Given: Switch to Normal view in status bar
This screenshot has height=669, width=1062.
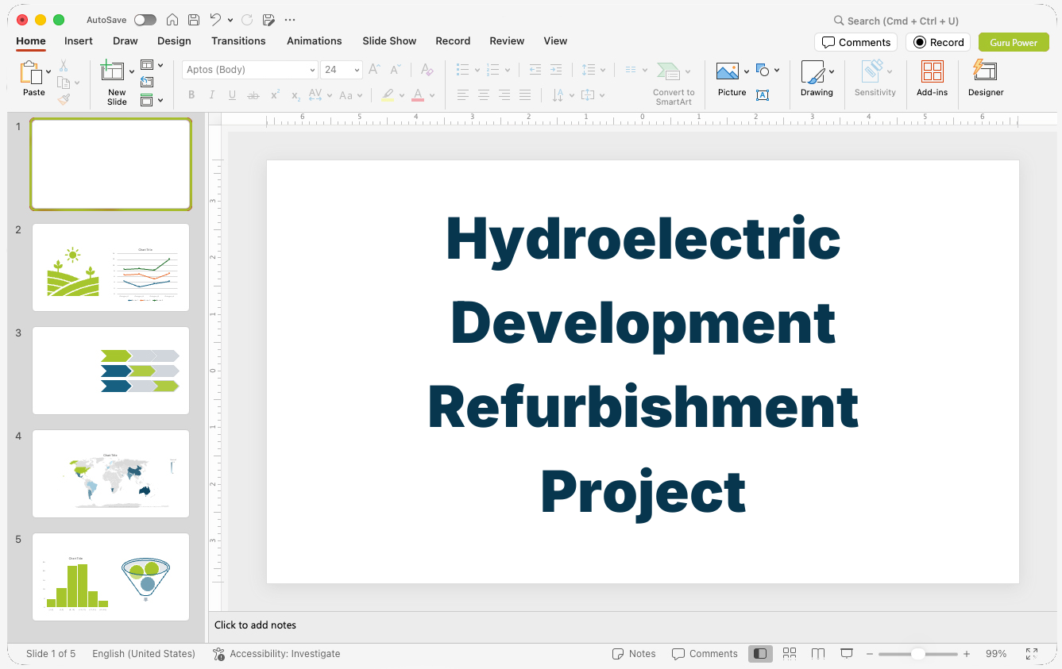Looking at the screenshot, I should [760, 654].
